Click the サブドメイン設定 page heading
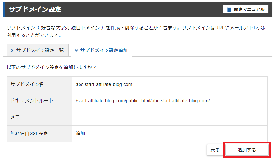Image resolution: width=274 pixels, height=159 pixels. click(x=35, y=9)
